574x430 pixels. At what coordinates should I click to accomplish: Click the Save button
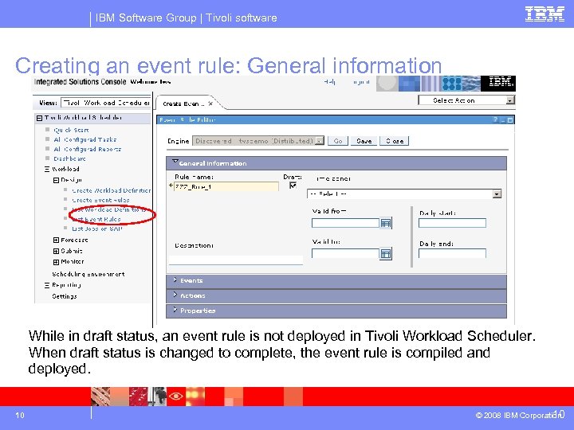point(364,141)
